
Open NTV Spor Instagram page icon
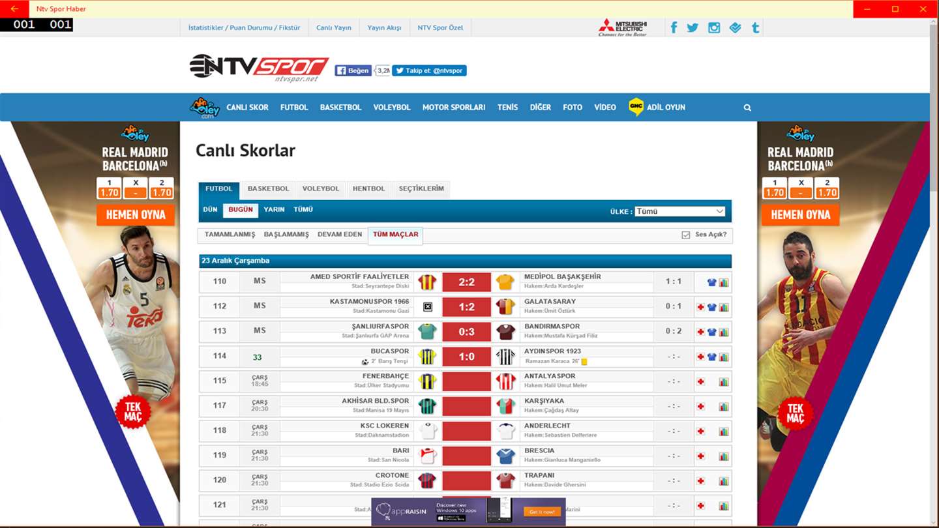(x=714, y=27)
